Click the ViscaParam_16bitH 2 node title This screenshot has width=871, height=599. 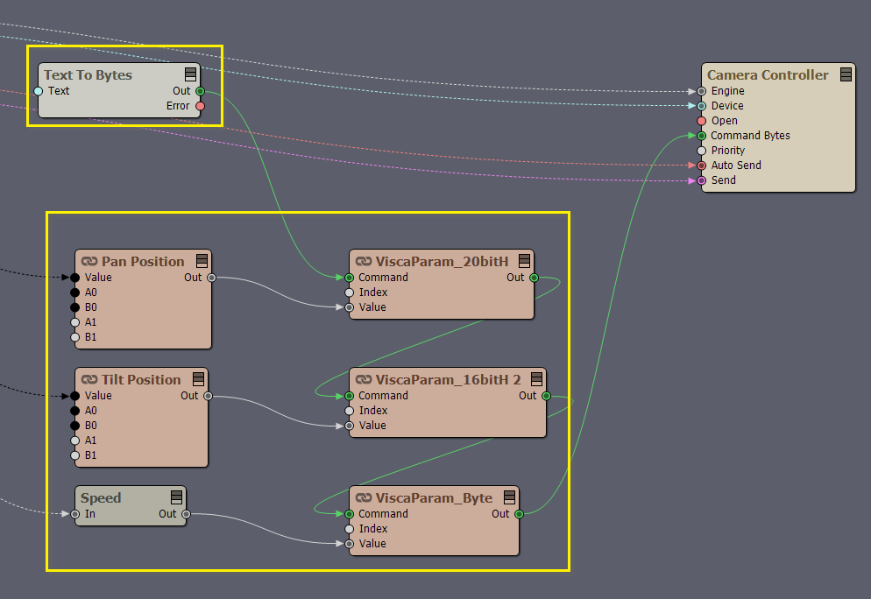click(x=449, y=380)
